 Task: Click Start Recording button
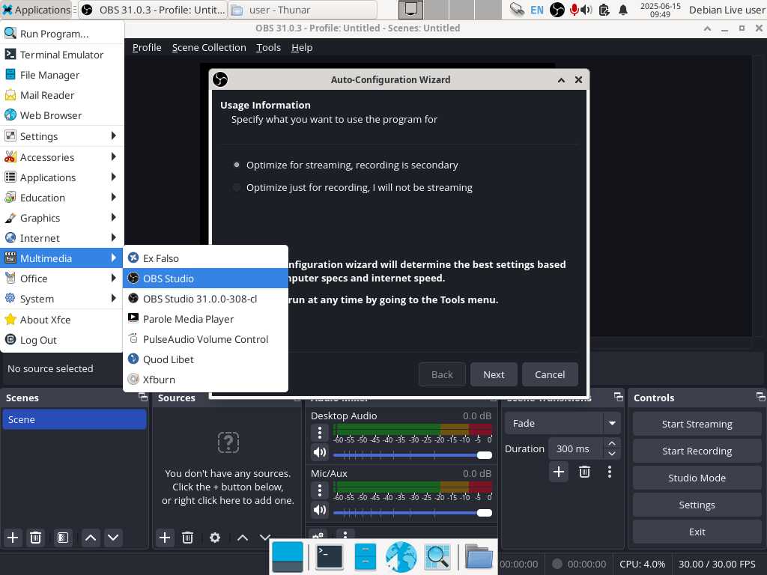[697, 451]
